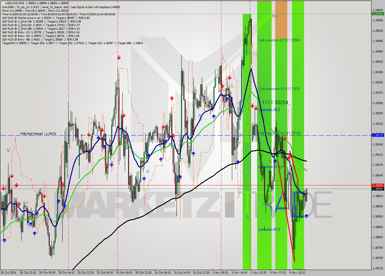Viewport: 385px width, 276px height.
Task: Click the 'FSB-HighToBreak | 1.39175' label
Action: (38, 133)
